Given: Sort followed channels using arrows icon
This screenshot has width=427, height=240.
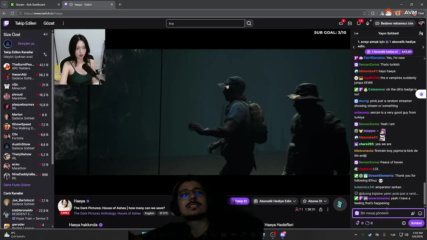Looking at the screenshot, I should click(x=45, y=54).
